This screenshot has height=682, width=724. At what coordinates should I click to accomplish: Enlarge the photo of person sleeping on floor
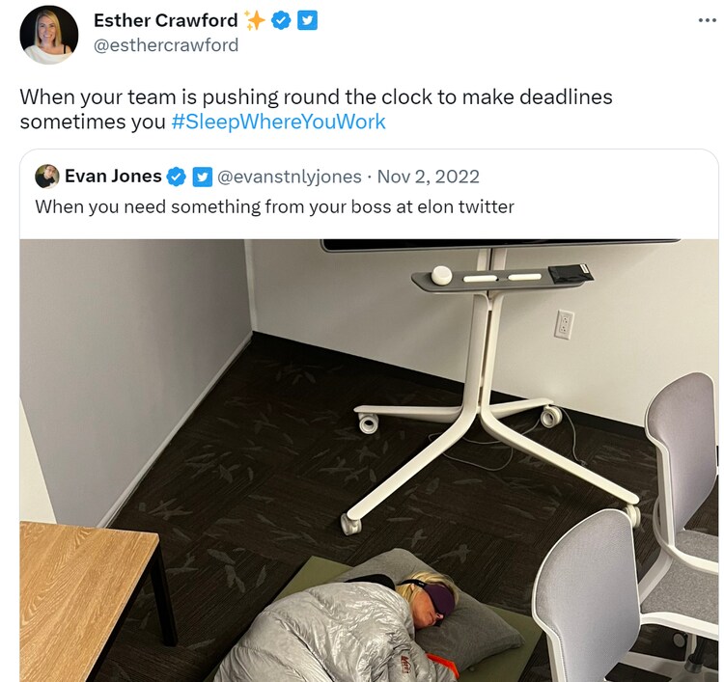[369, 460]
